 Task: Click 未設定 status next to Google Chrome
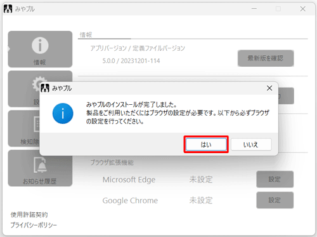coord(201,200)
